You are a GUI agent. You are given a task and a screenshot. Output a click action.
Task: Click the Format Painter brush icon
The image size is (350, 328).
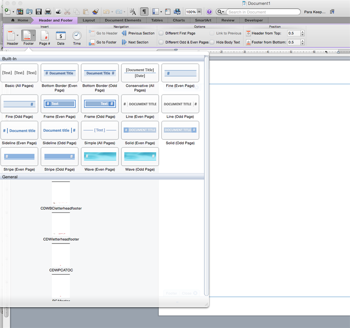coord(95,12)
